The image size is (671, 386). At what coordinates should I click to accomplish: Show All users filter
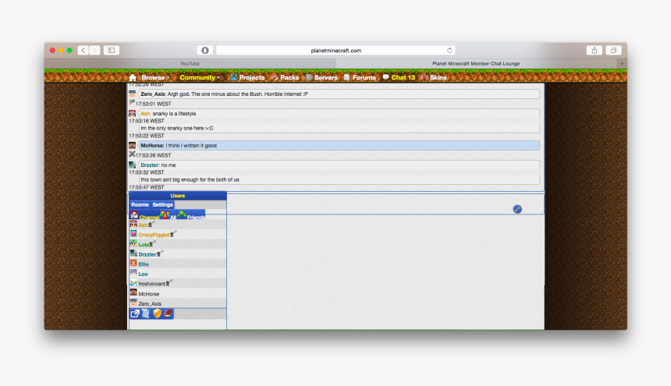point(169,215)
